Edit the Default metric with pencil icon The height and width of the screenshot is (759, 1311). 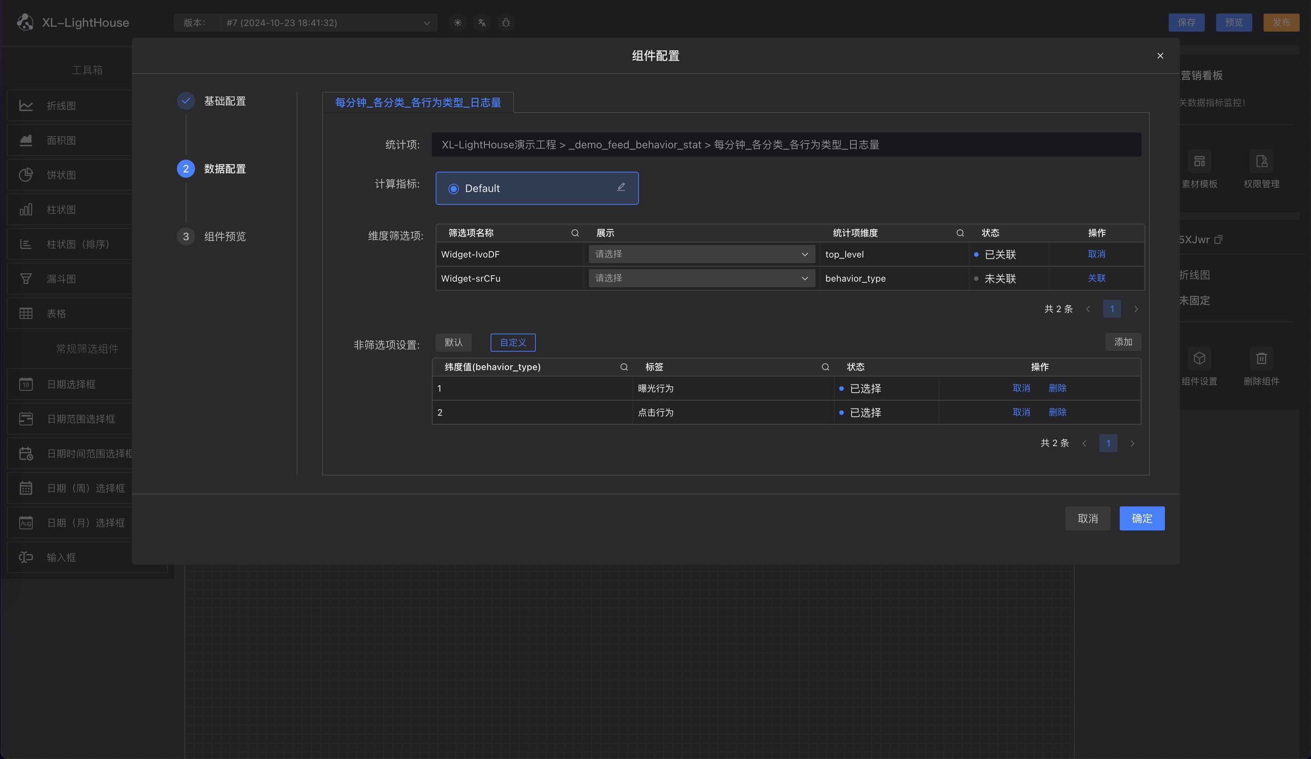tap(620, 187)
